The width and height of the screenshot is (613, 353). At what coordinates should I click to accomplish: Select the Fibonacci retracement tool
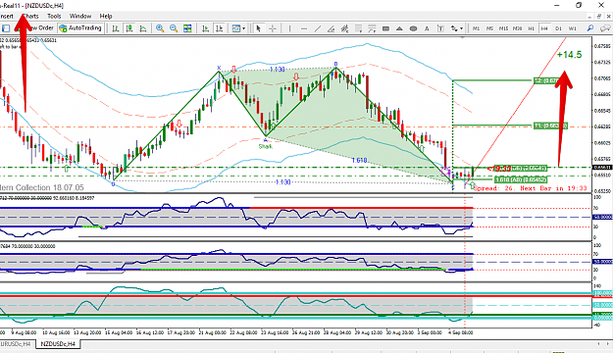pos(358,28)
